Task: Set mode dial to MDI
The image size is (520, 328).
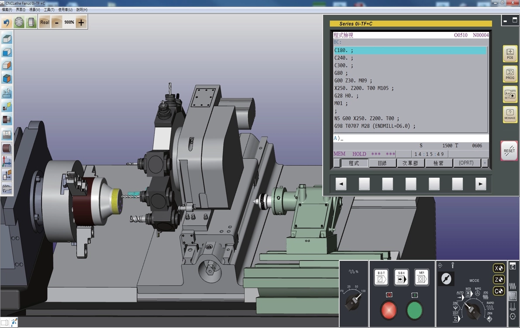Action: 468,292
